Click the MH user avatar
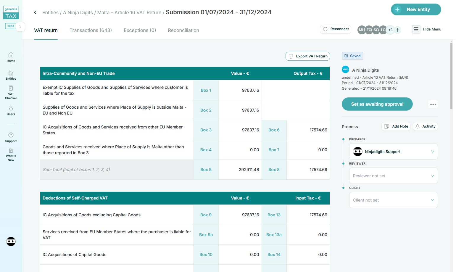Image resolution: width=456 pixels, height=272 pixels. [x=362, y=30]
